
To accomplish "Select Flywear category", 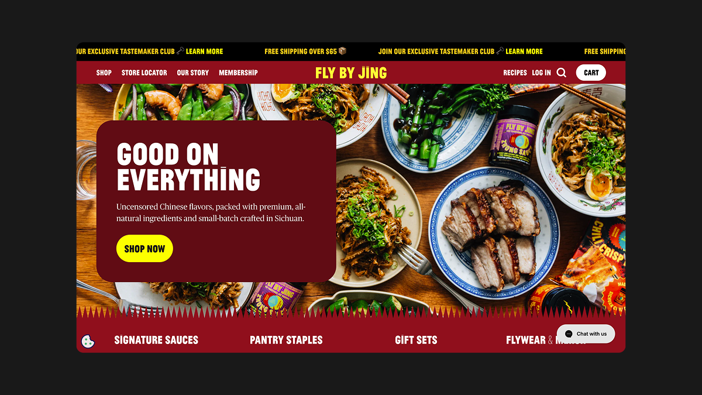I will tap(526, 340).
